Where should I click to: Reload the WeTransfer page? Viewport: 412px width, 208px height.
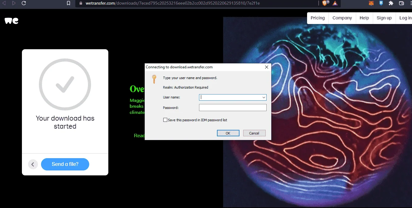(24, 3)
